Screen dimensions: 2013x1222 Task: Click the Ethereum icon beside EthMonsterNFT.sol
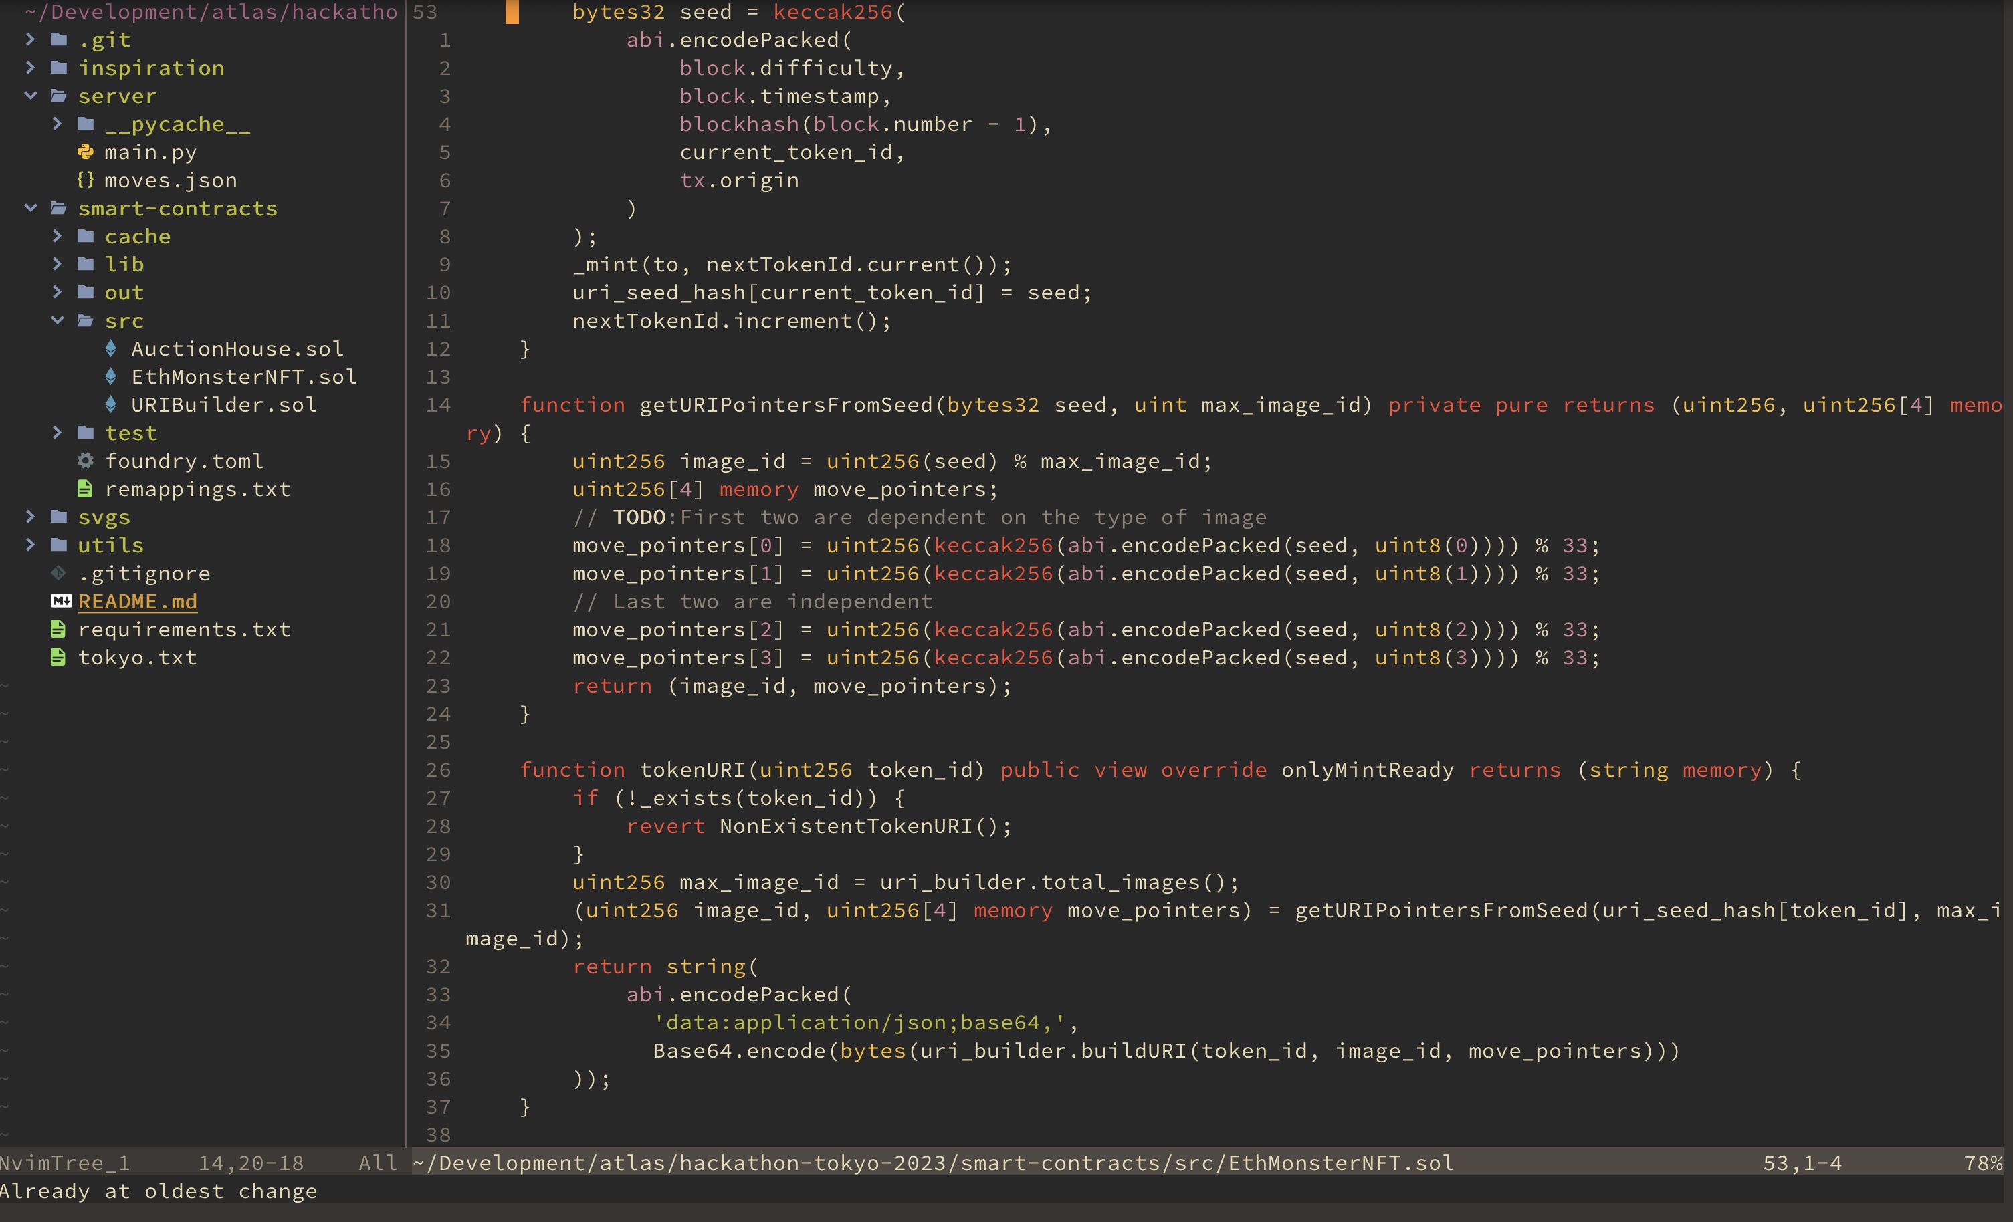point(111,376)
